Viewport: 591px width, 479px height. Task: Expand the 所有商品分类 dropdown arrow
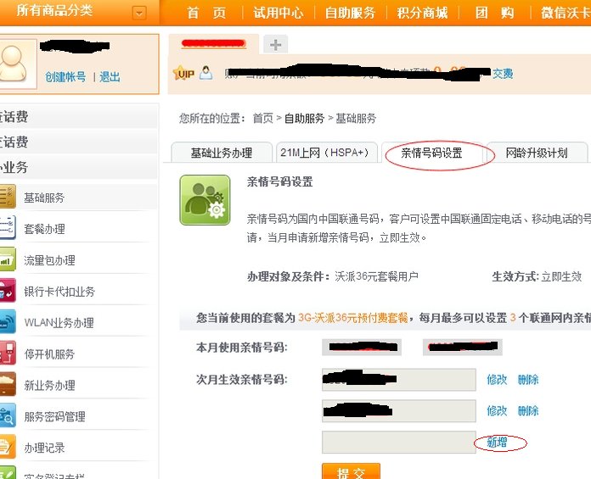pos(139,14)
